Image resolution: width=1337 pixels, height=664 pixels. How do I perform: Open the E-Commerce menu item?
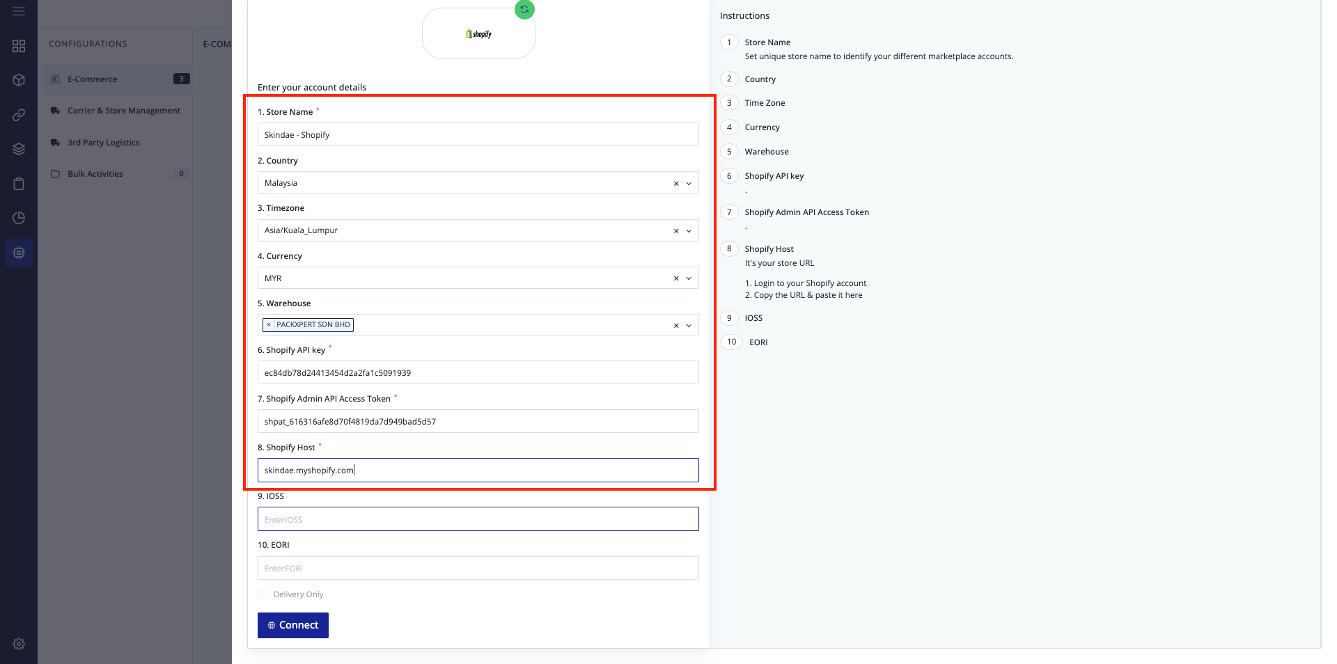click(117, 79)
